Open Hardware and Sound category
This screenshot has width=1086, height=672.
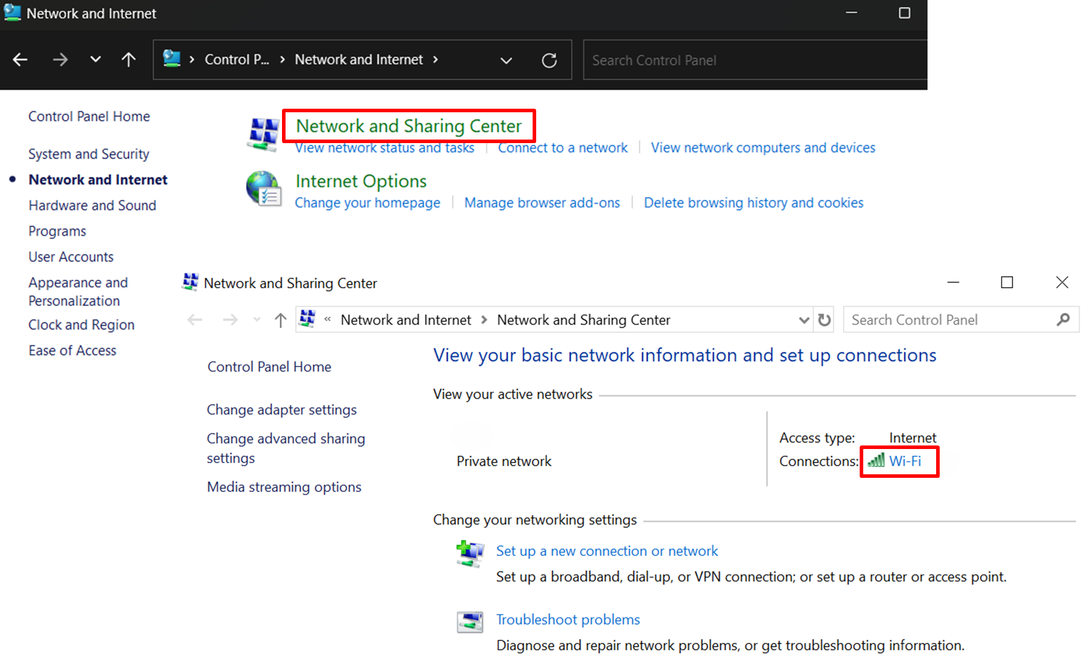tap(92, 205)
